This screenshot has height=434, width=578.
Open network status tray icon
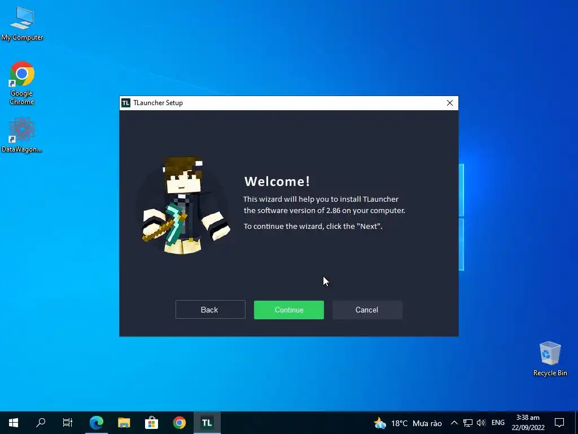[x=468, y=423]
